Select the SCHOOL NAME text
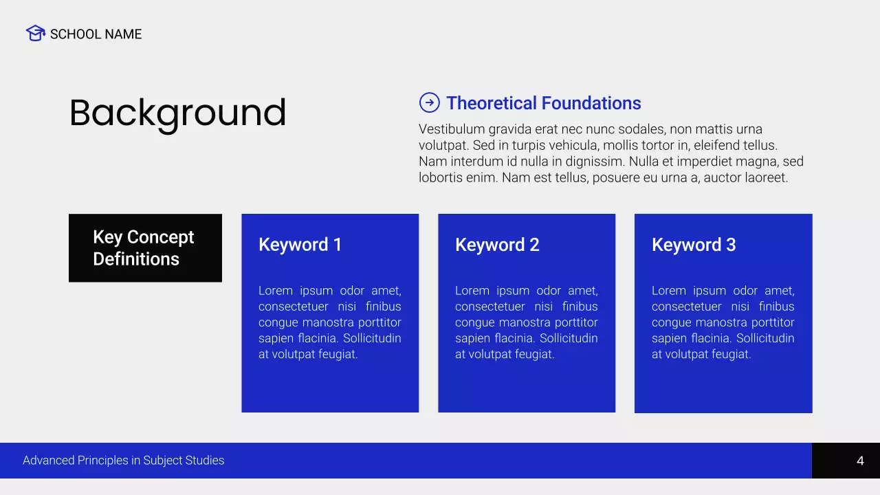This screenshot has width=880, height=495. tap(96, 34)
